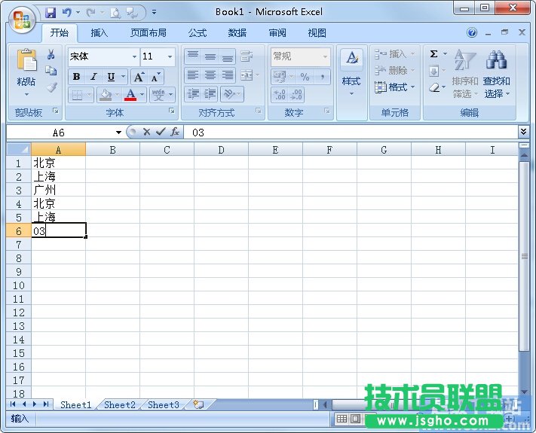Save the workbook from quick access toolbar
The width and height of the screenshot is (536, 433).
click(x=51, y=12)
